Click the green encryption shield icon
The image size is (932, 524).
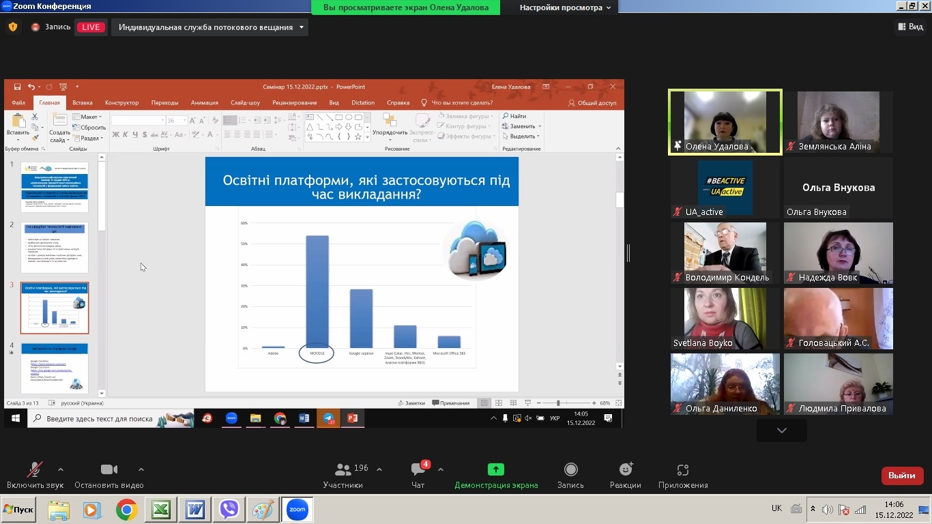[x=12, y=27]
